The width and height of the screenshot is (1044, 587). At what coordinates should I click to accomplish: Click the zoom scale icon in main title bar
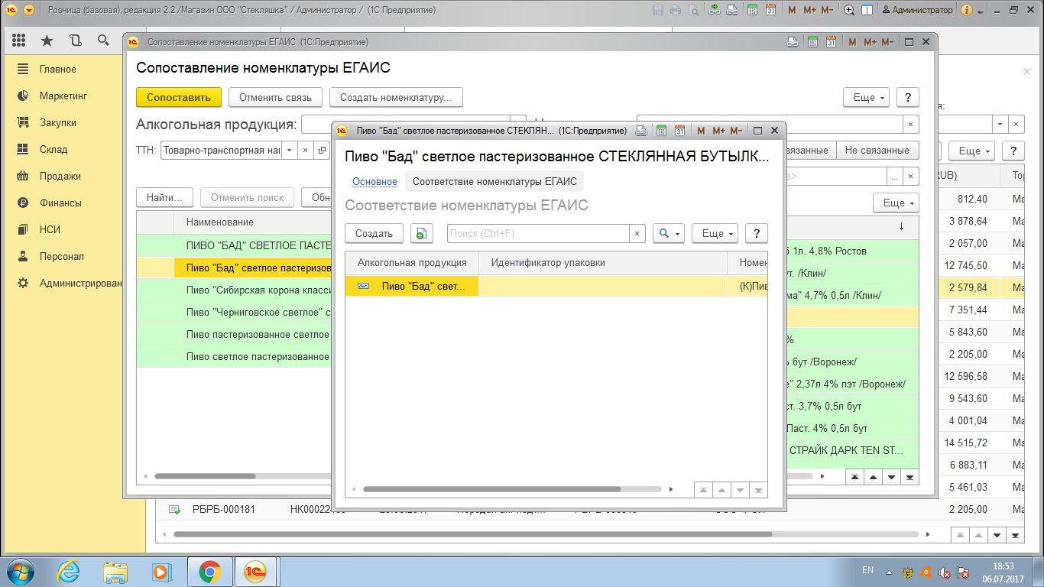[x=849, y=10]
